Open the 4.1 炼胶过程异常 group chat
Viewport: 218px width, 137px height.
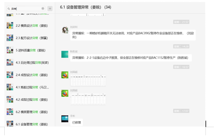click(32, 87)
